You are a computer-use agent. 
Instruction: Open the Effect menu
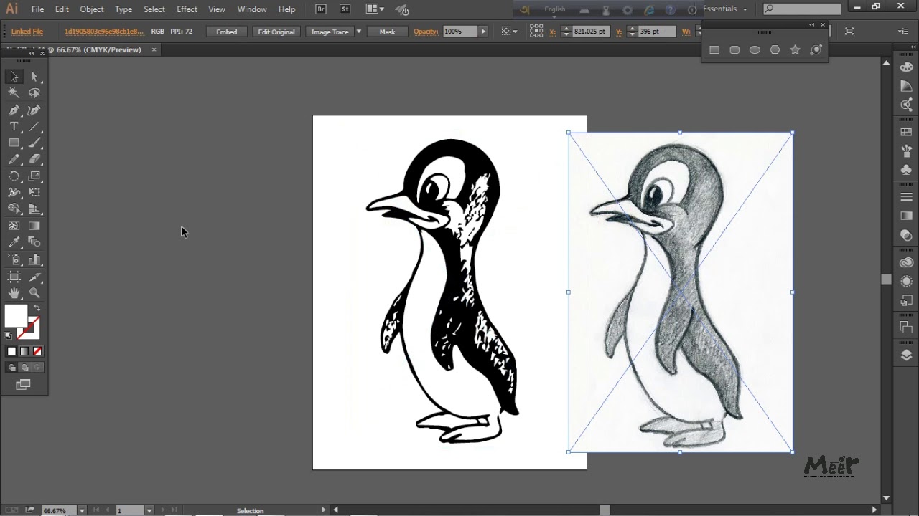[x=187, y=9]
